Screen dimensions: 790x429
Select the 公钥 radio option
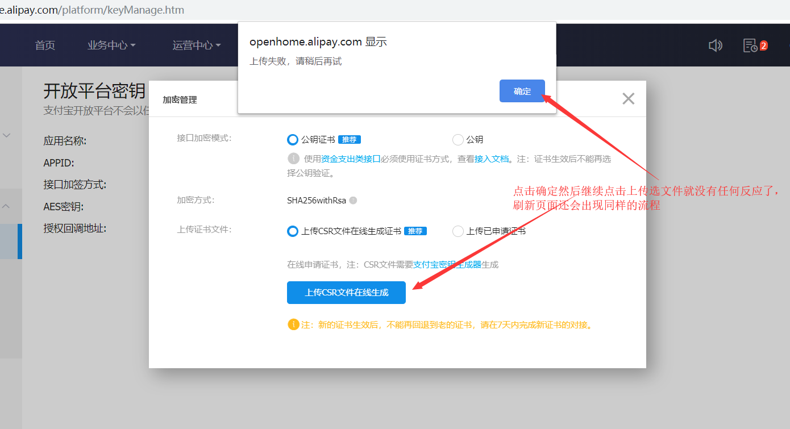tap(458, 140)
